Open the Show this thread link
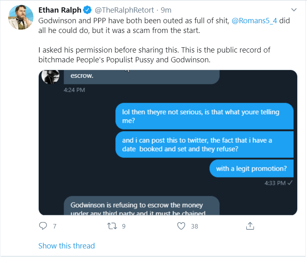The image size is (307, 257). (x=66, y=246)
